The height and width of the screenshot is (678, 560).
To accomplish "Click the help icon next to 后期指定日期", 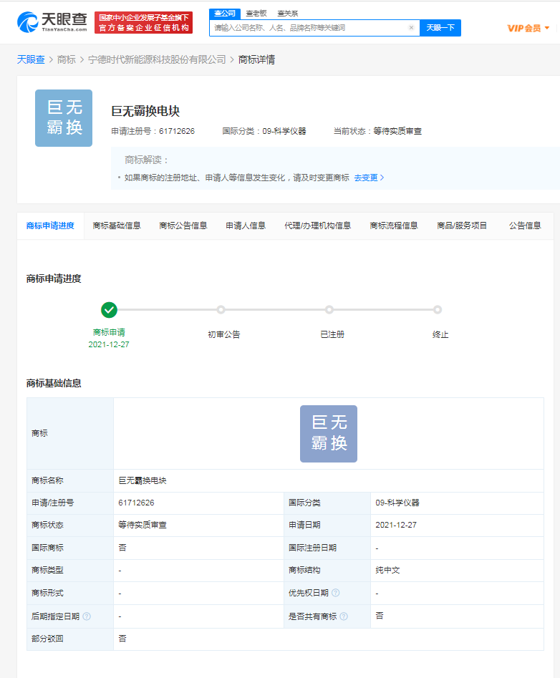I will tap(87, 616).
